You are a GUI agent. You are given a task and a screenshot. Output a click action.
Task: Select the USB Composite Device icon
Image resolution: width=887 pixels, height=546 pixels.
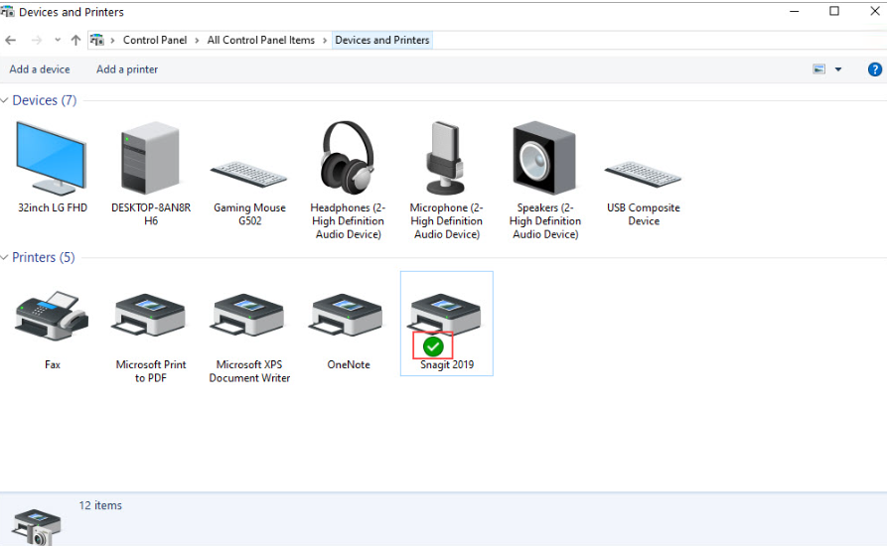(x=643, y=174)
